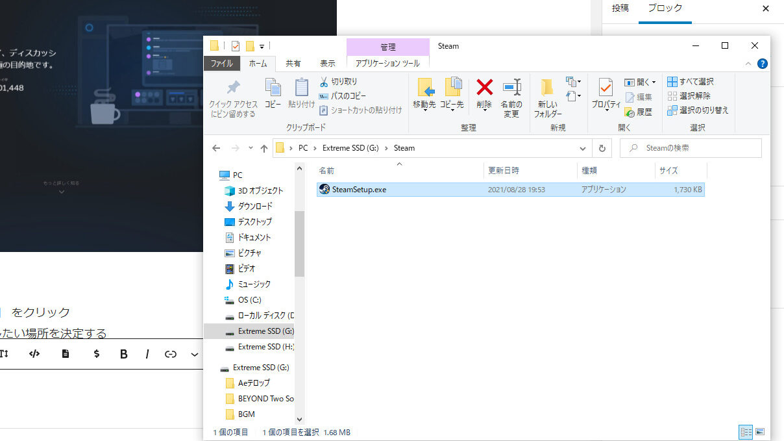Switch to the 表示 (View) ribbon tab
Screen dimensions: 784x441
tap(328, 64)
